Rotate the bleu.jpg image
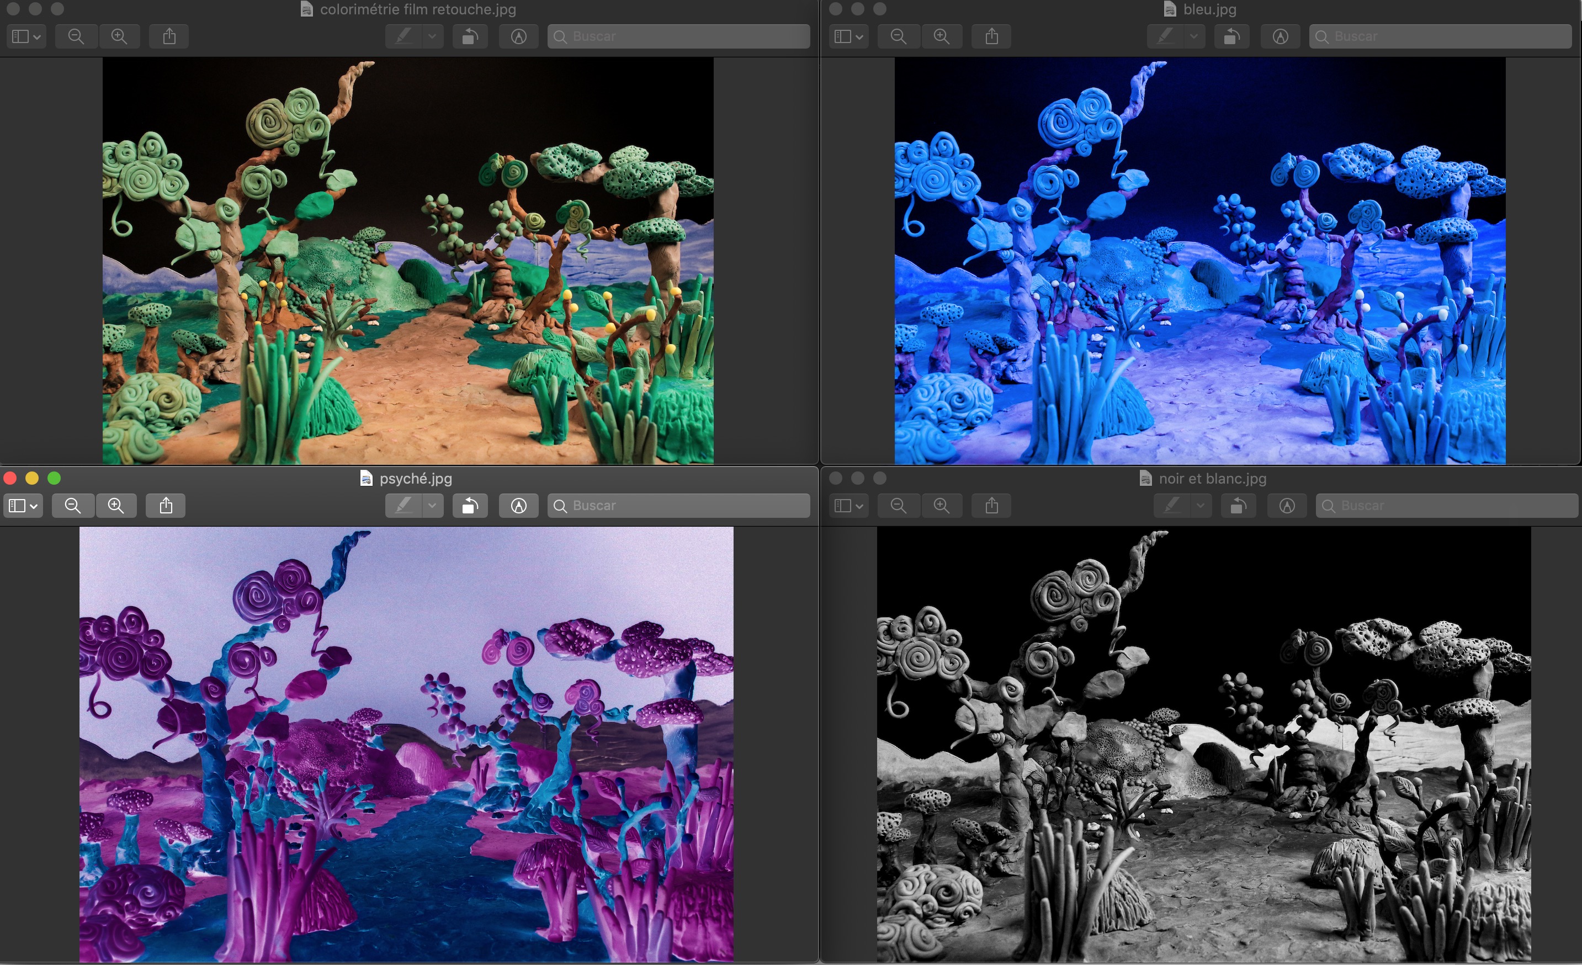This screenshot has width=1582, height=965. 1231,36
